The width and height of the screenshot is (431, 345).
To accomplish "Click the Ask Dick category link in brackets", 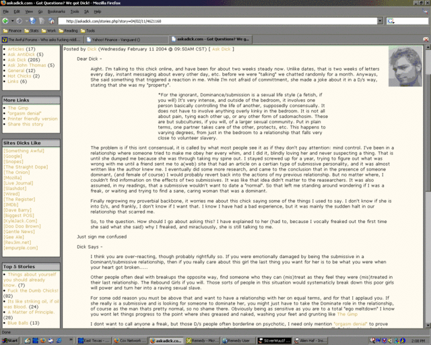I will click(x=222, y=49).
